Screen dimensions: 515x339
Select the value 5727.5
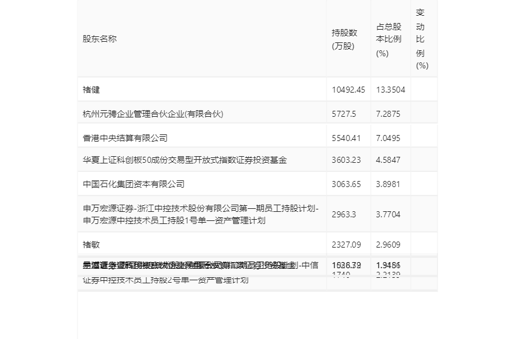(344, 114)
